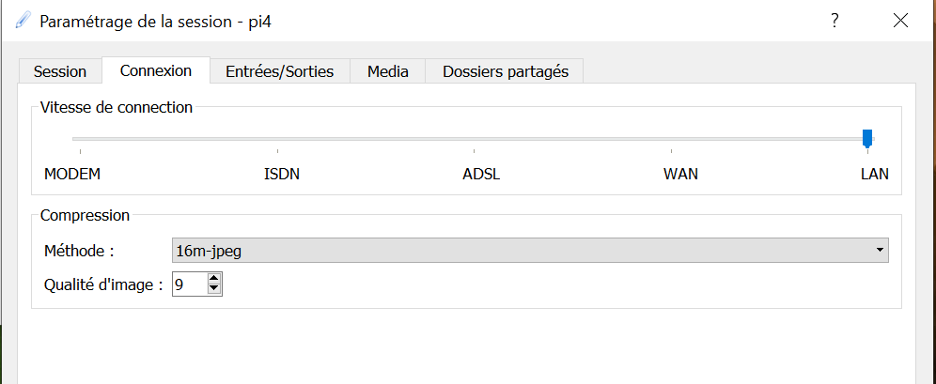Click the LAN label under the slider

(x=875, y=175)
